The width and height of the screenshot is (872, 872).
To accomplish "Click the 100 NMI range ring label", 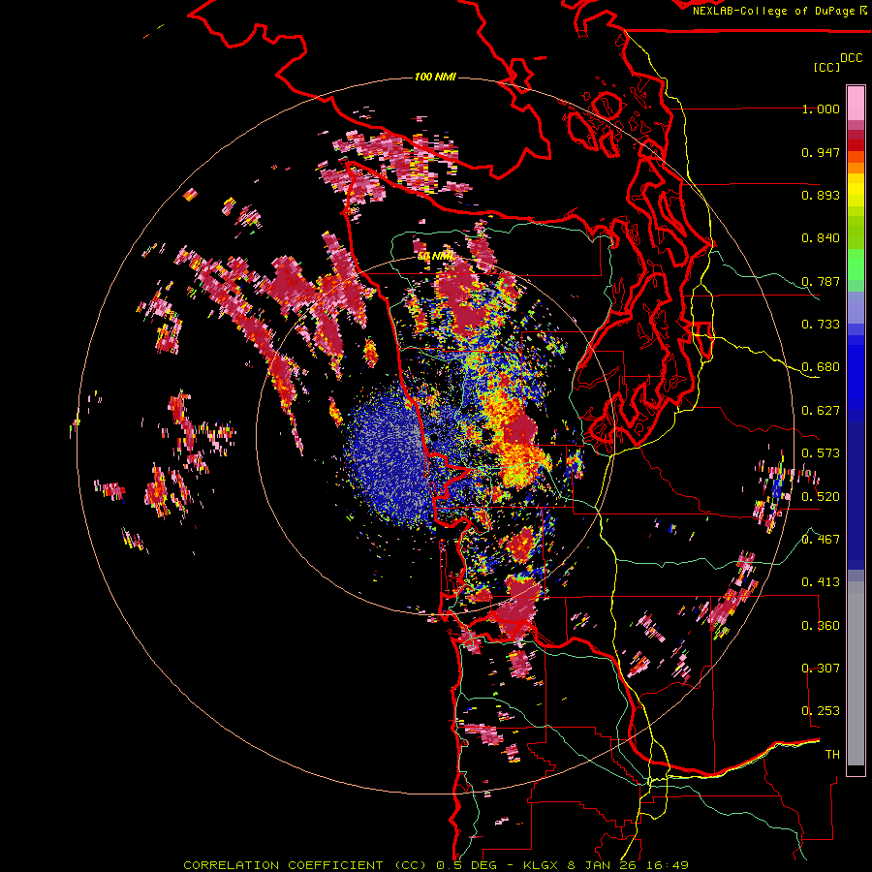I will [435, 77].
